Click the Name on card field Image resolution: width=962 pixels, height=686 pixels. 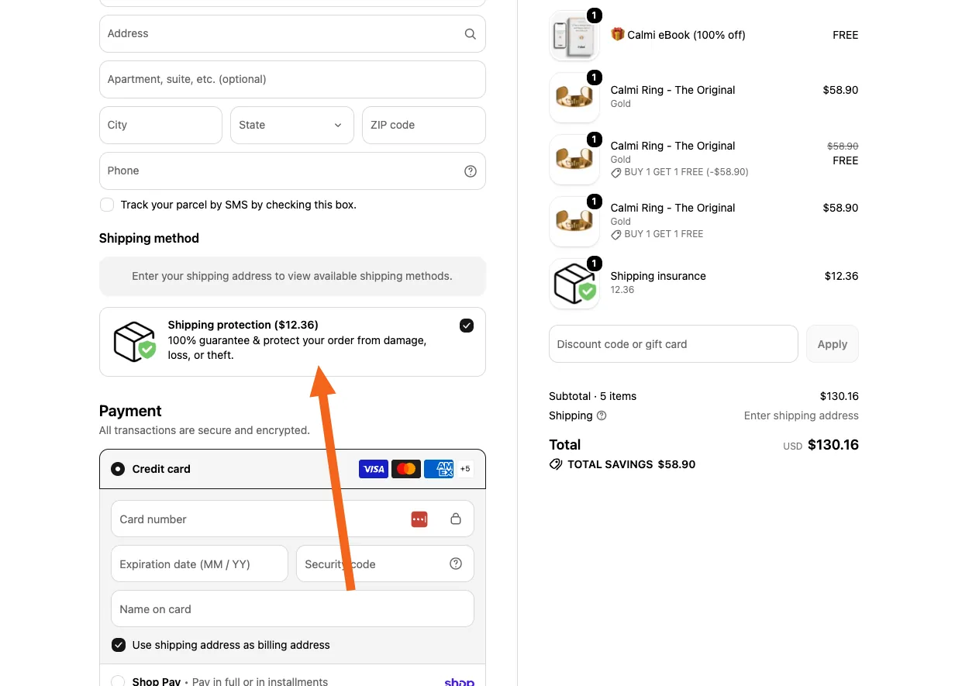[x=292, y=608]
